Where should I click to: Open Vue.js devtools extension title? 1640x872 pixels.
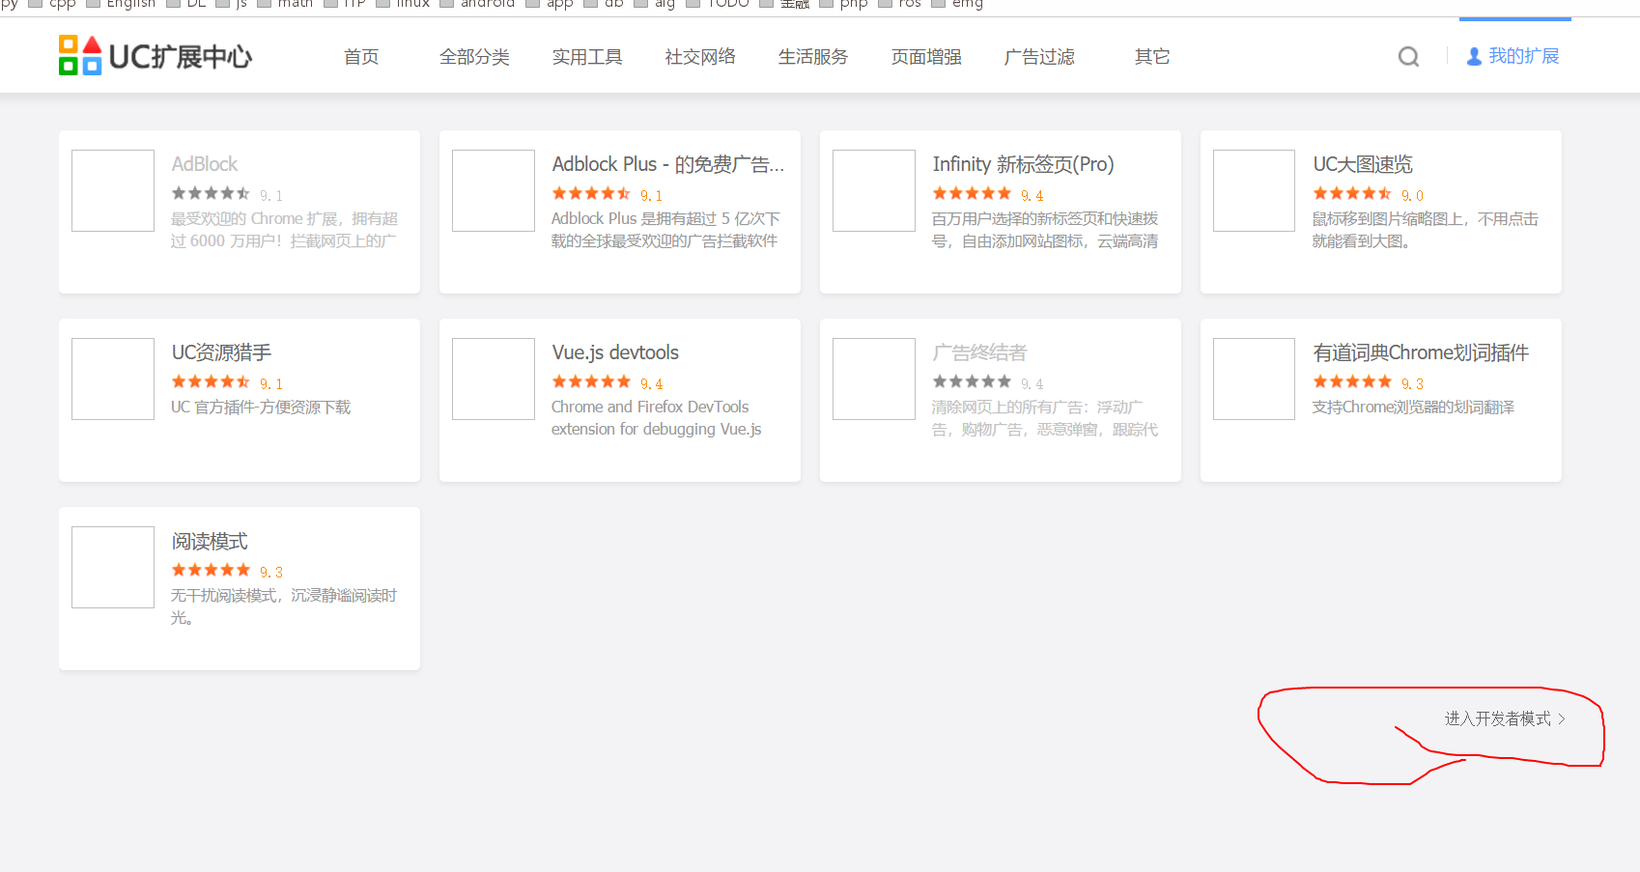pyautogui.click(x=615, y=352)
